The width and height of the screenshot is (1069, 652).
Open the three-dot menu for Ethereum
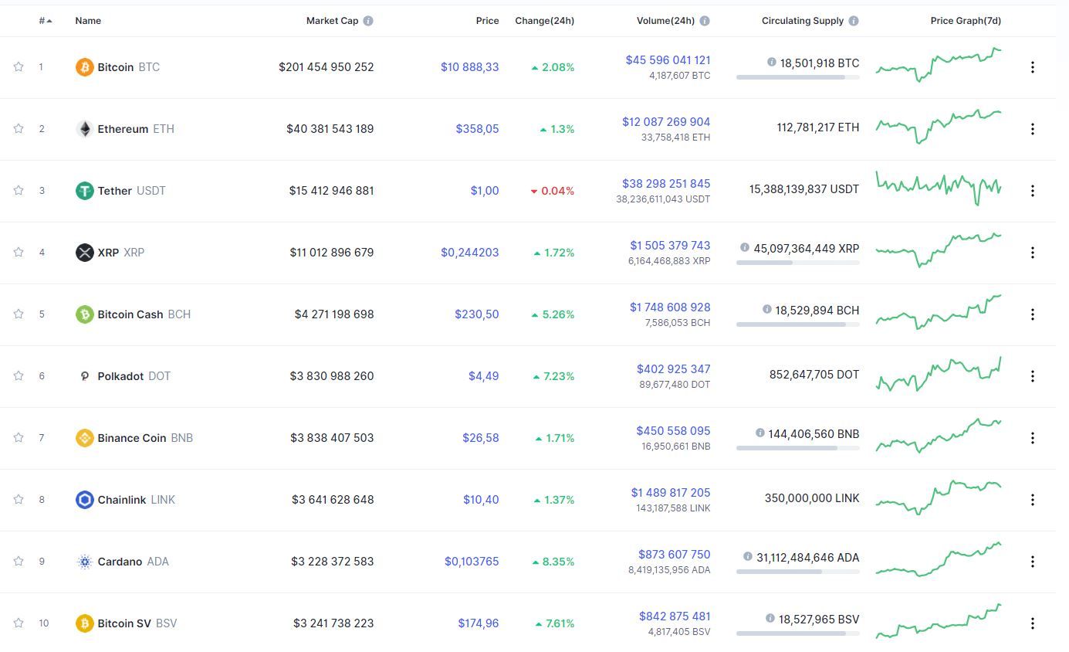(1032, 129)
